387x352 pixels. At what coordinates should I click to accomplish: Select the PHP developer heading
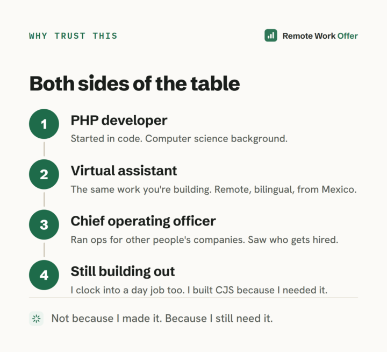(x=119, y=121)
